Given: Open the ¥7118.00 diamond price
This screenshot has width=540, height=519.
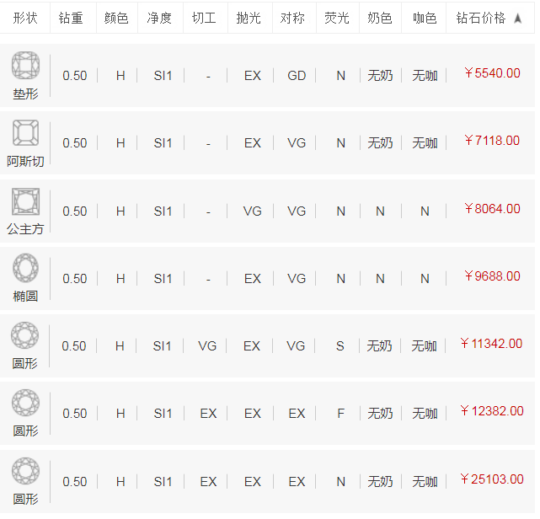Looking at the screenshot, I should [492, 141].
